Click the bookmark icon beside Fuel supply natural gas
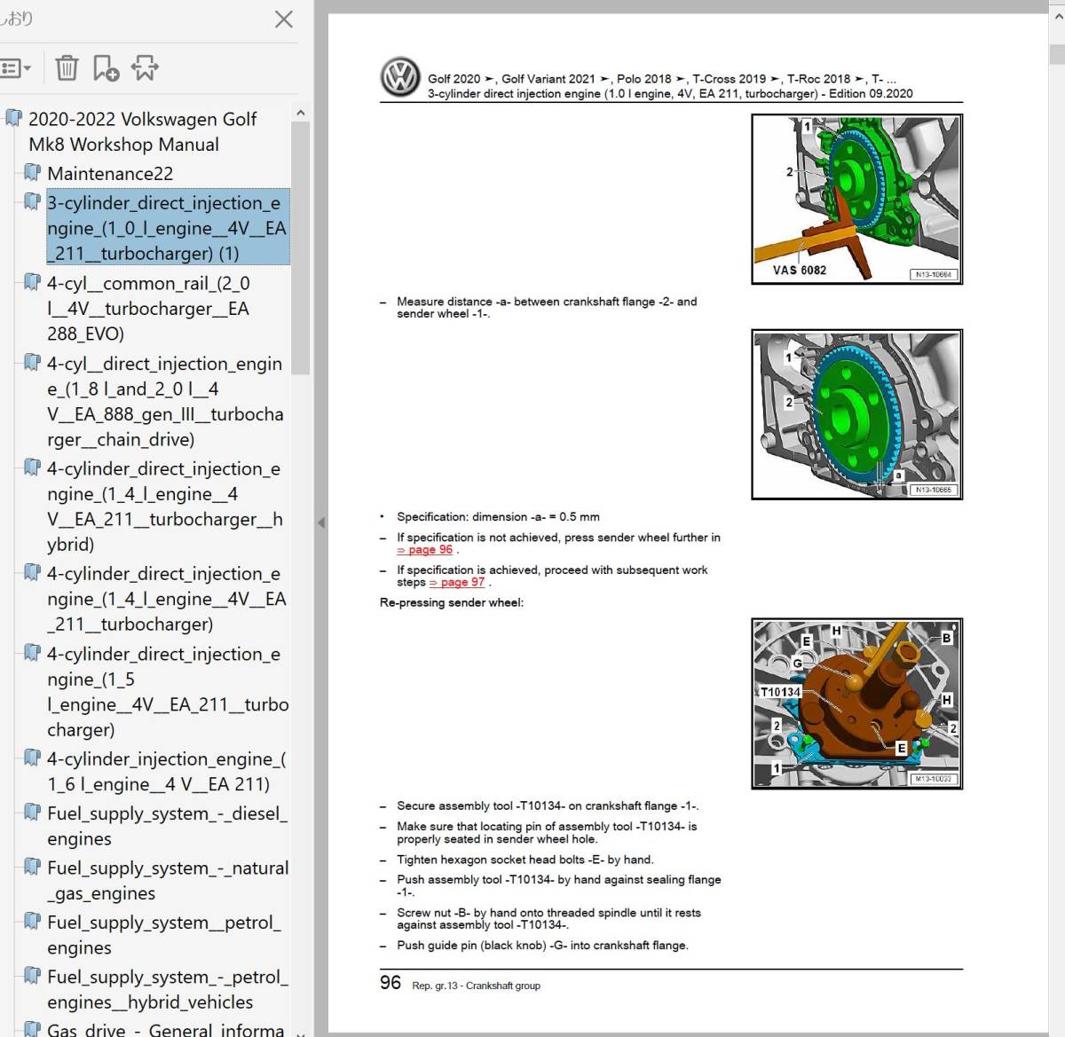 (33, 867)
